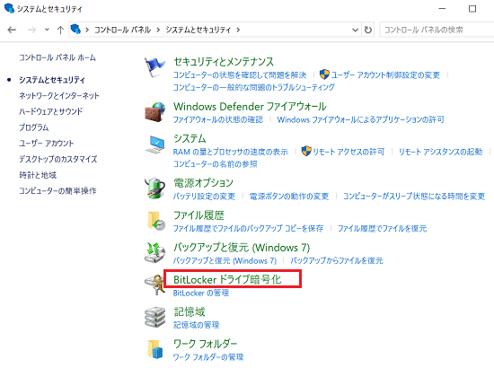The image size is (494, 368).
Task: Open デスクトップのカスタマイズ in sidebar
Action: (58, 159)
